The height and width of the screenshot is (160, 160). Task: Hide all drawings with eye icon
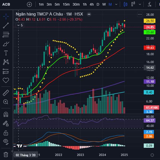(x=6, y=142)
